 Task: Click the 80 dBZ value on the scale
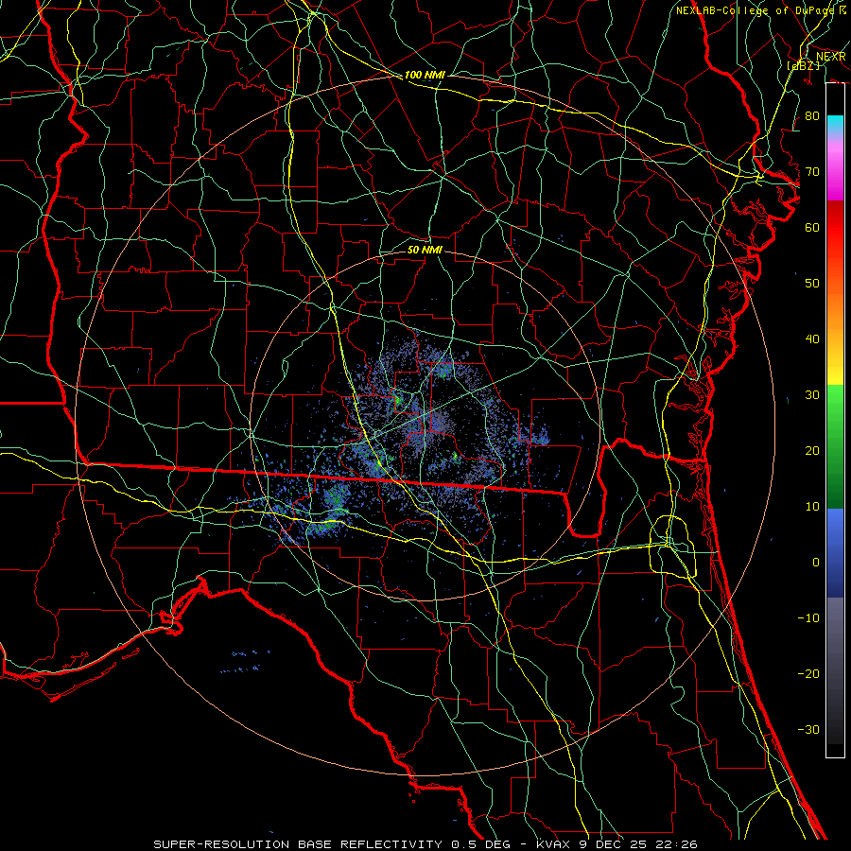[812, 115]
